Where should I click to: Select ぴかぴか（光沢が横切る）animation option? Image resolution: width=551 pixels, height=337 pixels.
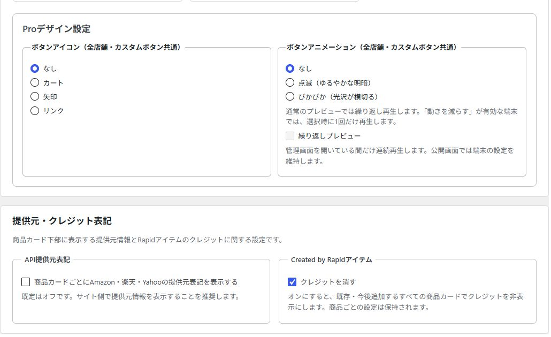pos(289,96)
